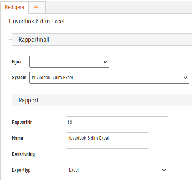Click into the Namn text field
Image resolution: width=192 pixels, height=180 pixels.
(x=107, y=138)
